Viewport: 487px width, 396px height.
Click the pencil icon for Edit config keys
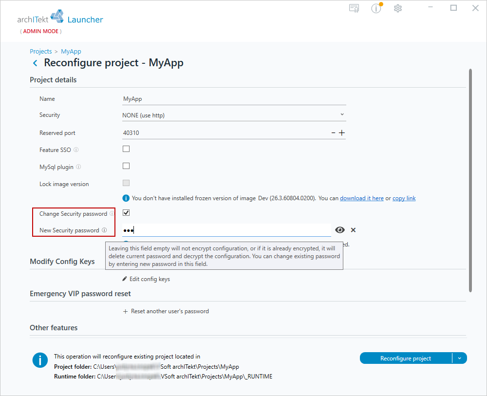(x=125, y=279)
